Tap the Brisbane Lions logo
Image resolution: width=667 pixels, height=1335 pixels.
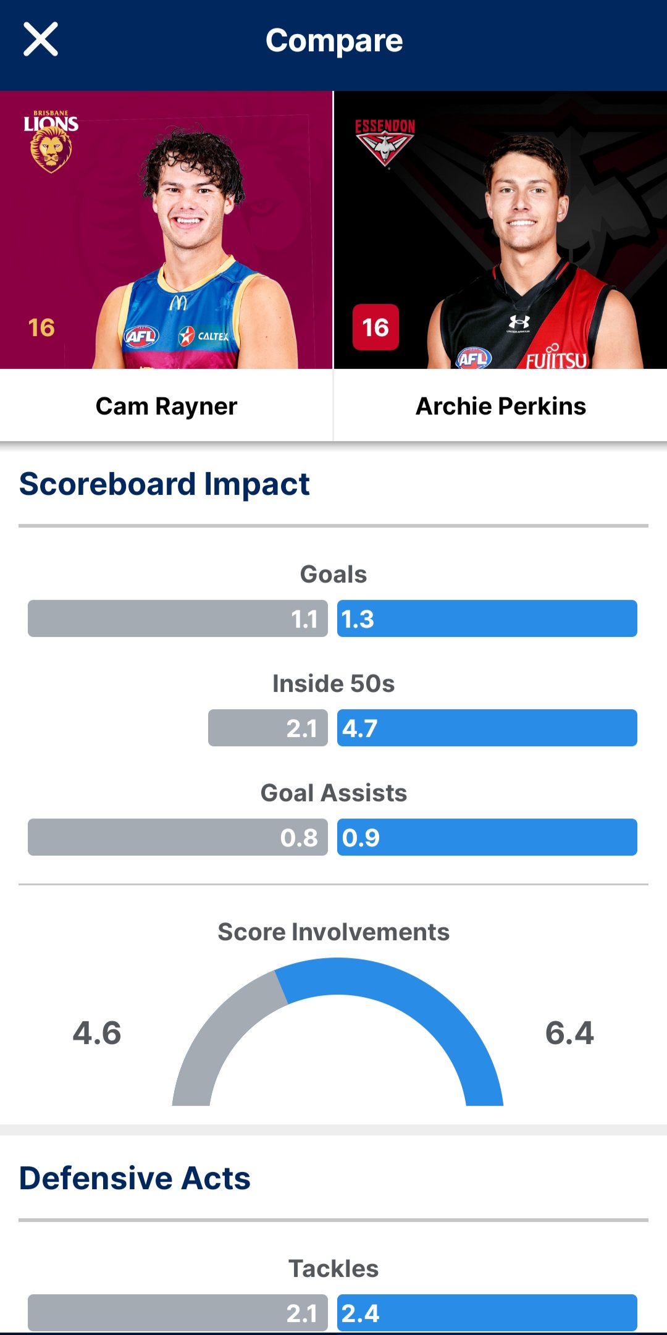pyautogui.click(x=51, y=141)
